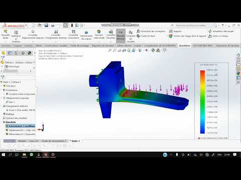Viewport: 241px width, 180px height.
Task: Open WhatsApp from the taskbar
Action: pos(32,154)
